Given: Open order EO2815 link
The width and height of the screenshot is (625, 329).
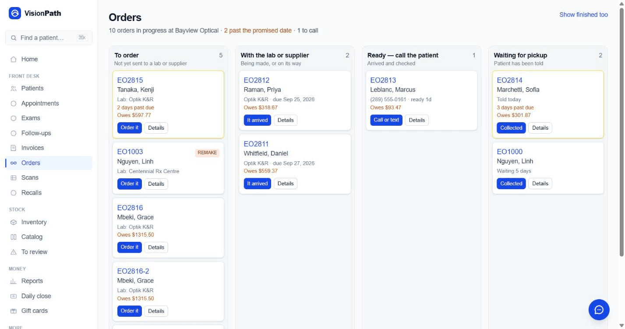Looking at the screenshot, I should [130, 80].
